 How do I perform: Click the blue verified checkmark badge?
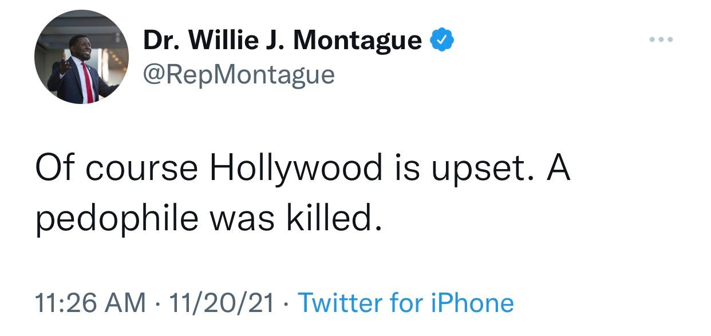pyautogui.click(x=442, y=40)
